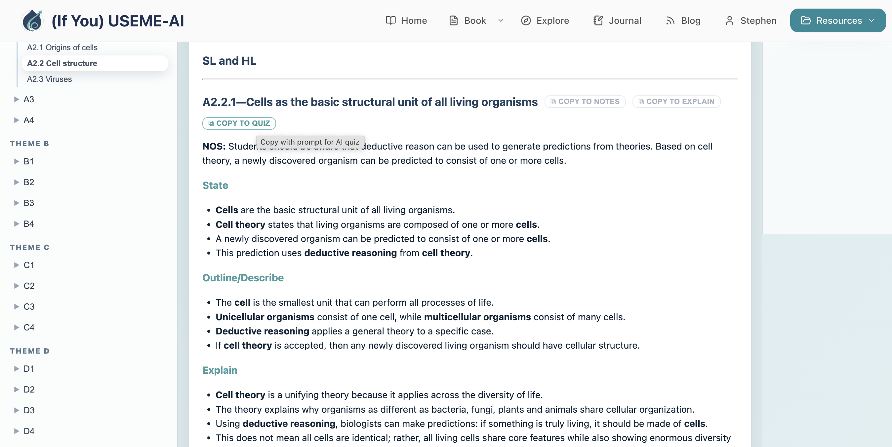The image size is (892, 447).
Task: Go to A2.3 Viruses page
Action: click(50, 79)
